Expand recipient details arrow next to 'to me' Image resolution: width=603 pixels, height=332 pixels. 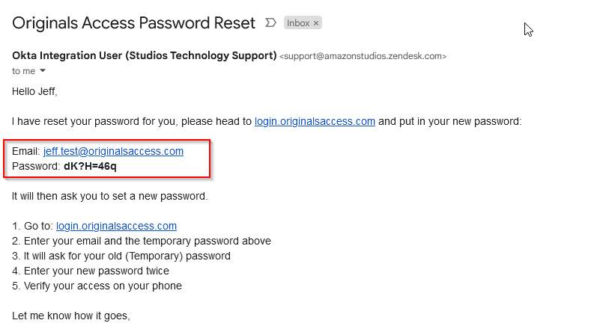[43, 70]
